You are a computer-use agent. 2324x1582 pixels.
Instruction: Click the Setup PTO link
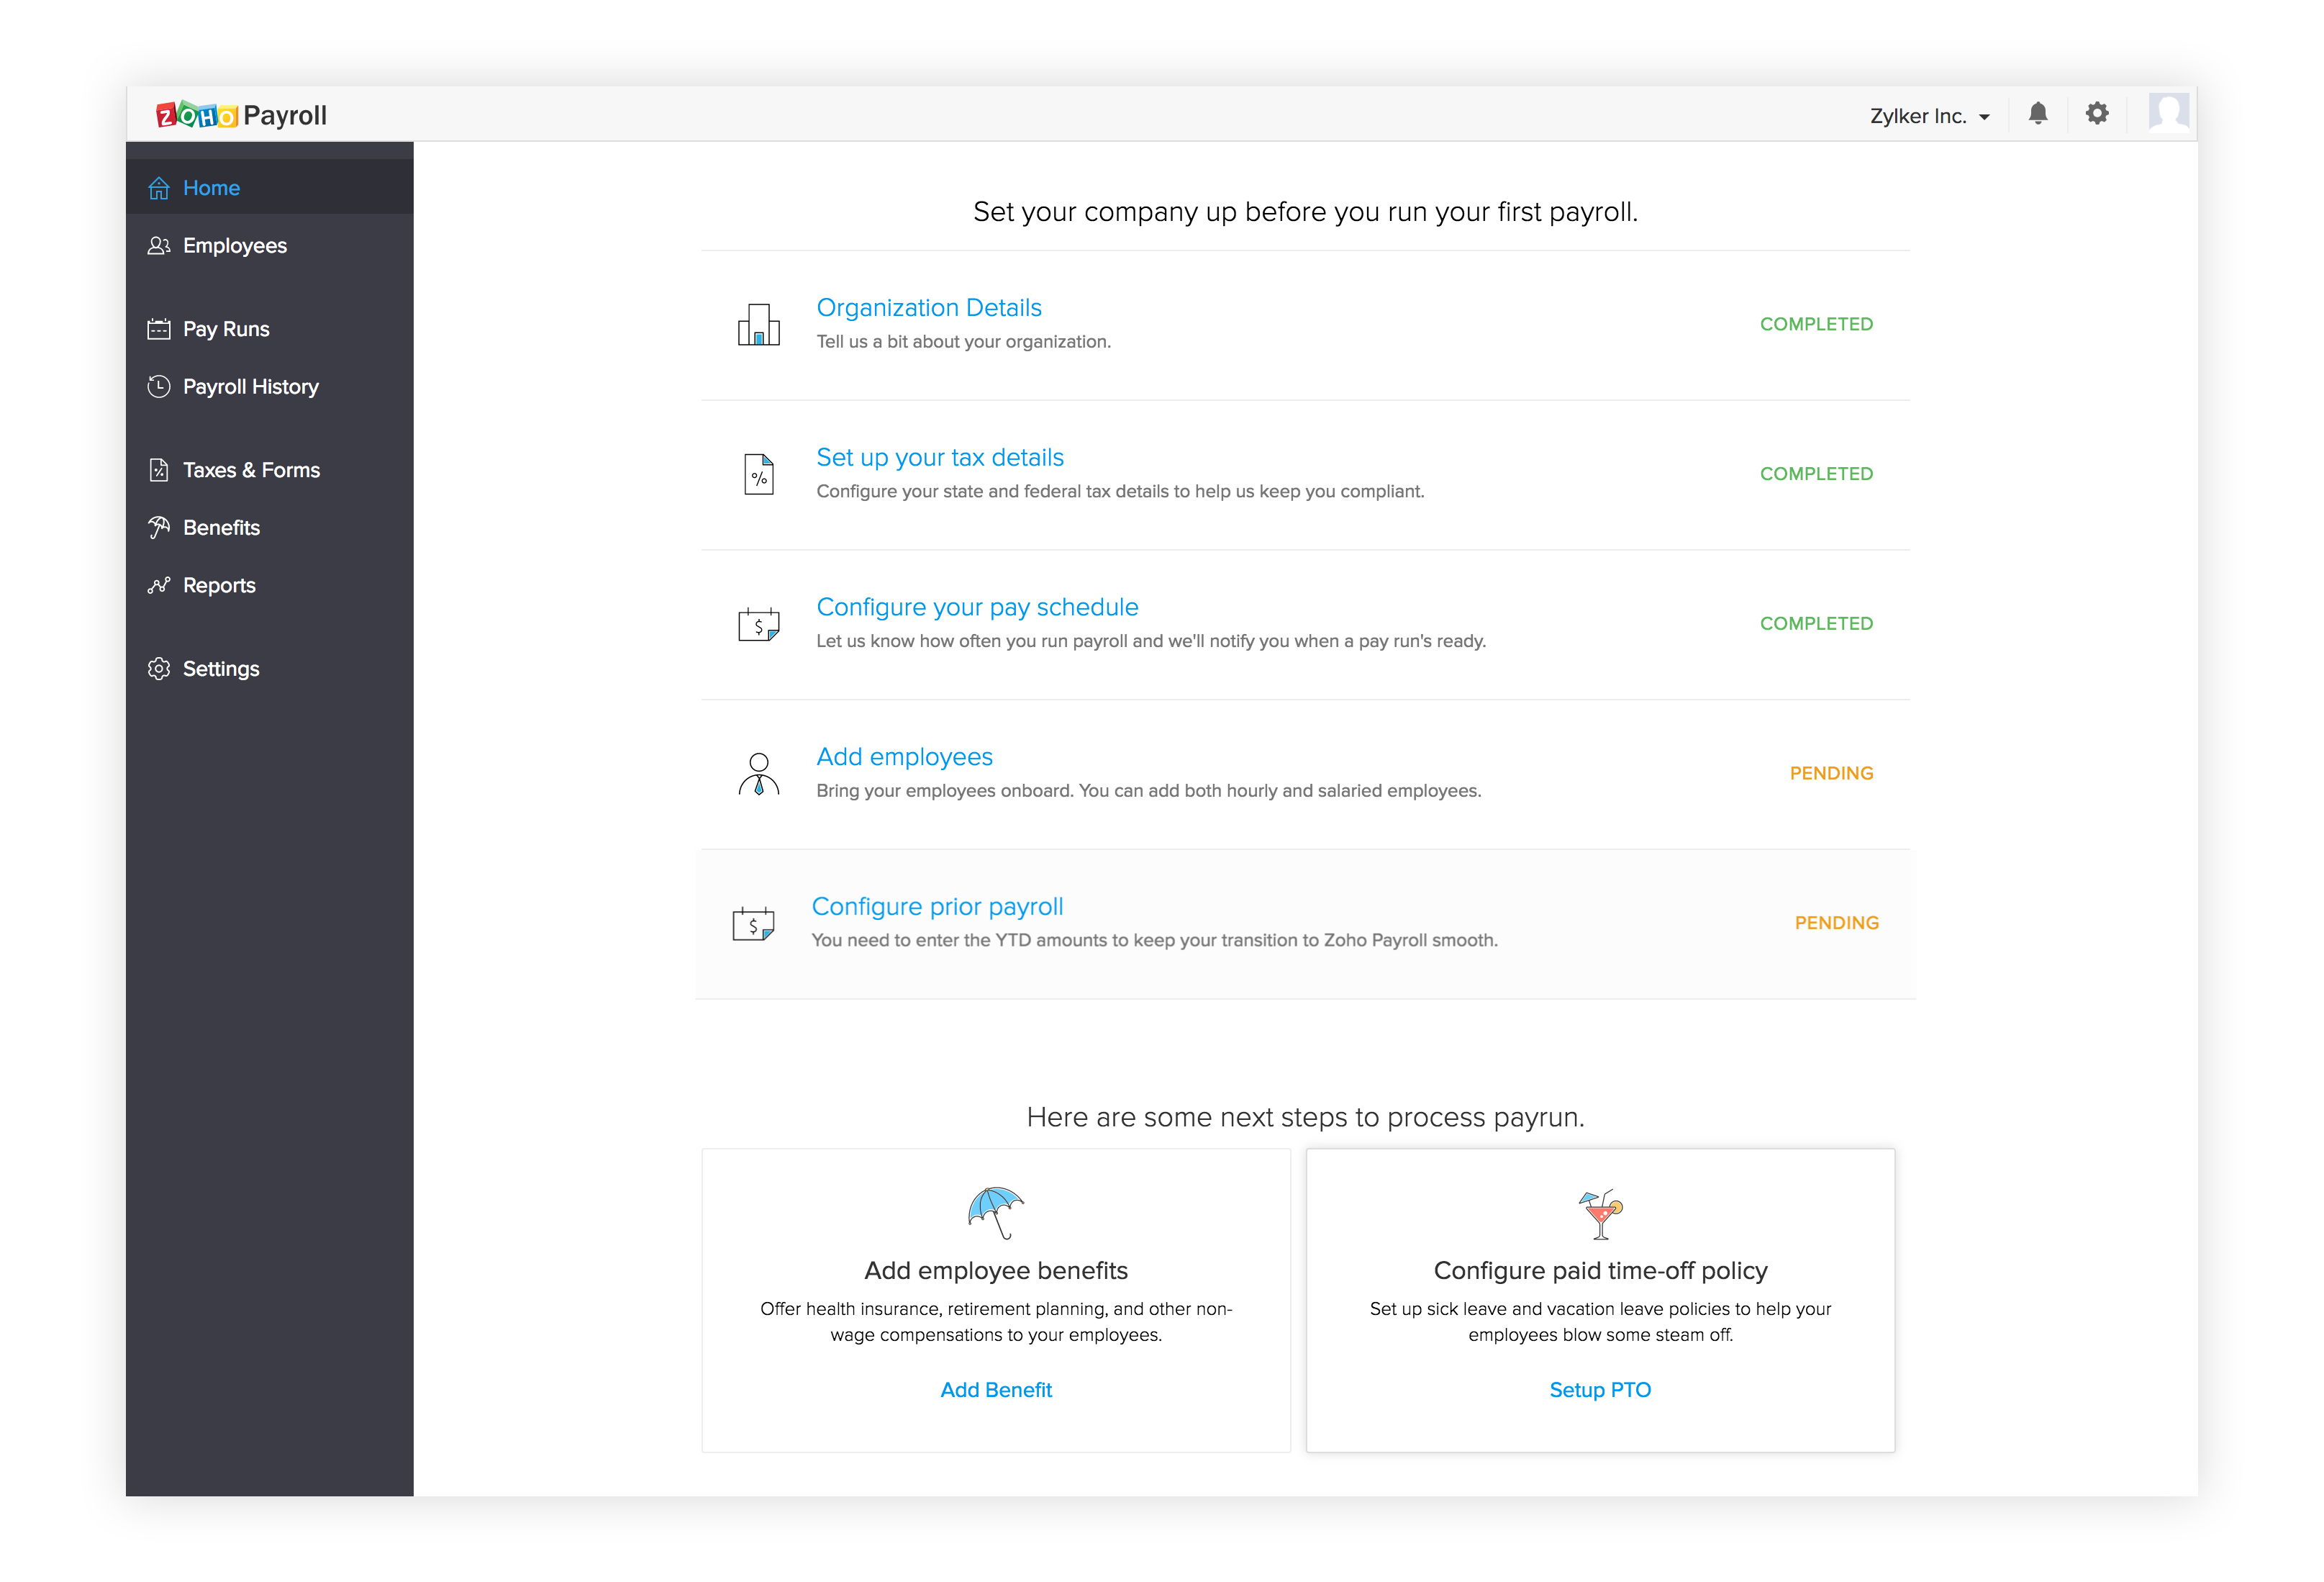(1599, 1390)
